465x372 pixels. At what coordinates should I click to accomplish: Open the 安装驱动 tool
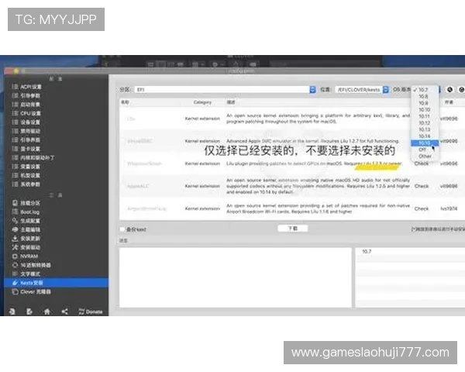click(26, 247)
